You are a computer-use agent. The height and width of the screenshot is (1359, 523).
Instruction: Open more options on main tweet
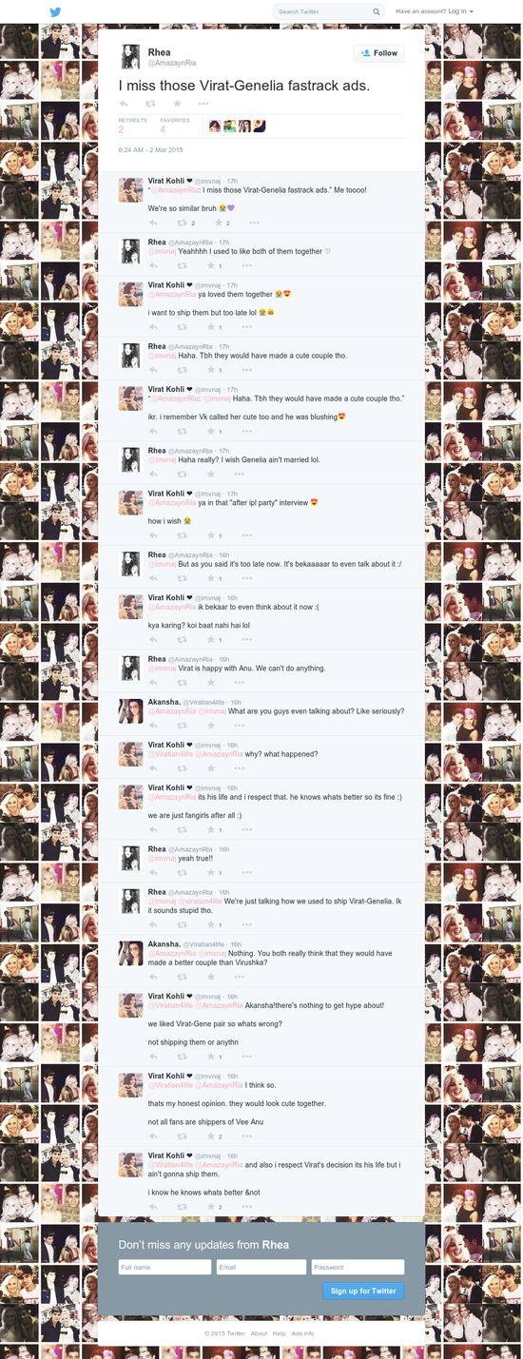[203, 103]
